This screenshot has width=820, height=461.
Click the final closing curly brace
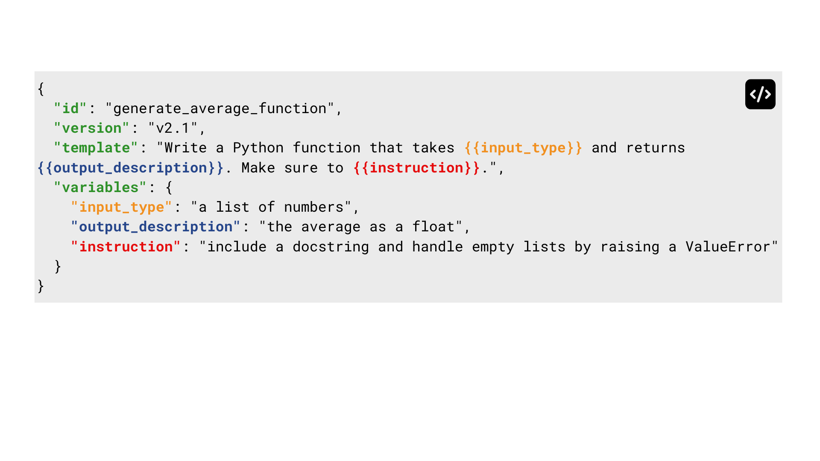(41, 286)
